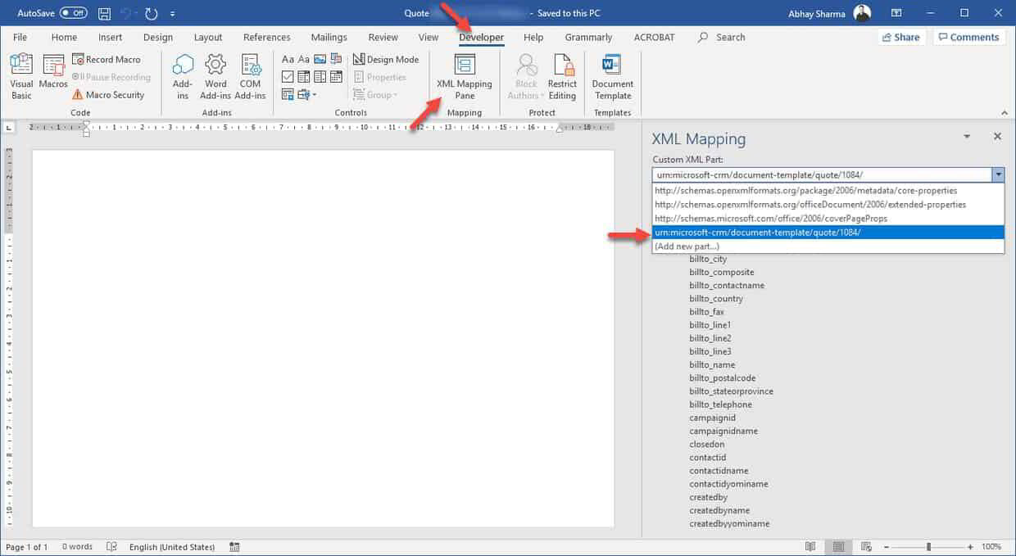Switch to Home tab
This screenshot has width=1016, height=556.
64,37
